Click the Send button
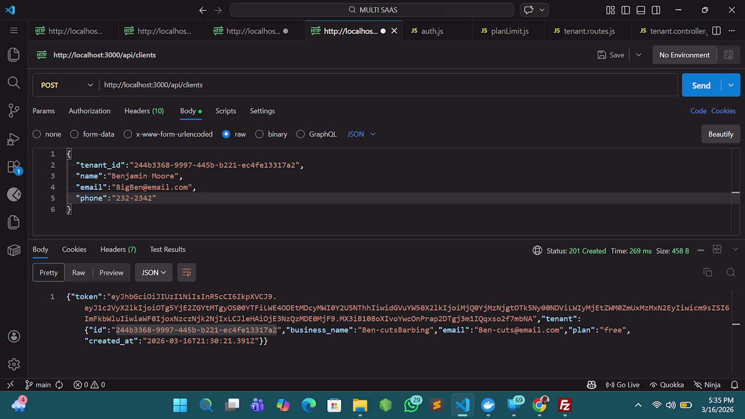The height and width of the screenshot is (419, 745). [701, 85]
